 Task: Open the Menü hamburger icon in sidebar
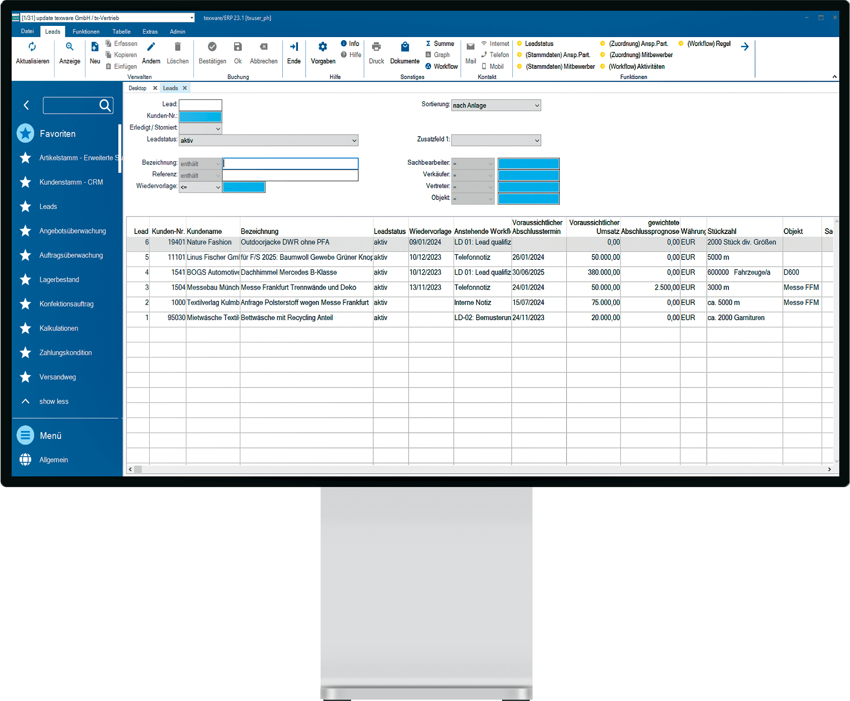(x=25, y=435)
